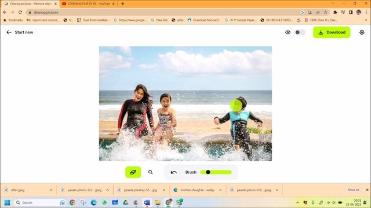Image resolution: width=371 pixels, height=208 pixels.
Task: Close the downloads shelf
Action: pyautogui.click(x=367, y=190)
